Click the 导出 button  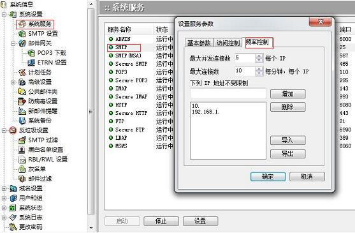click(287, 154)
